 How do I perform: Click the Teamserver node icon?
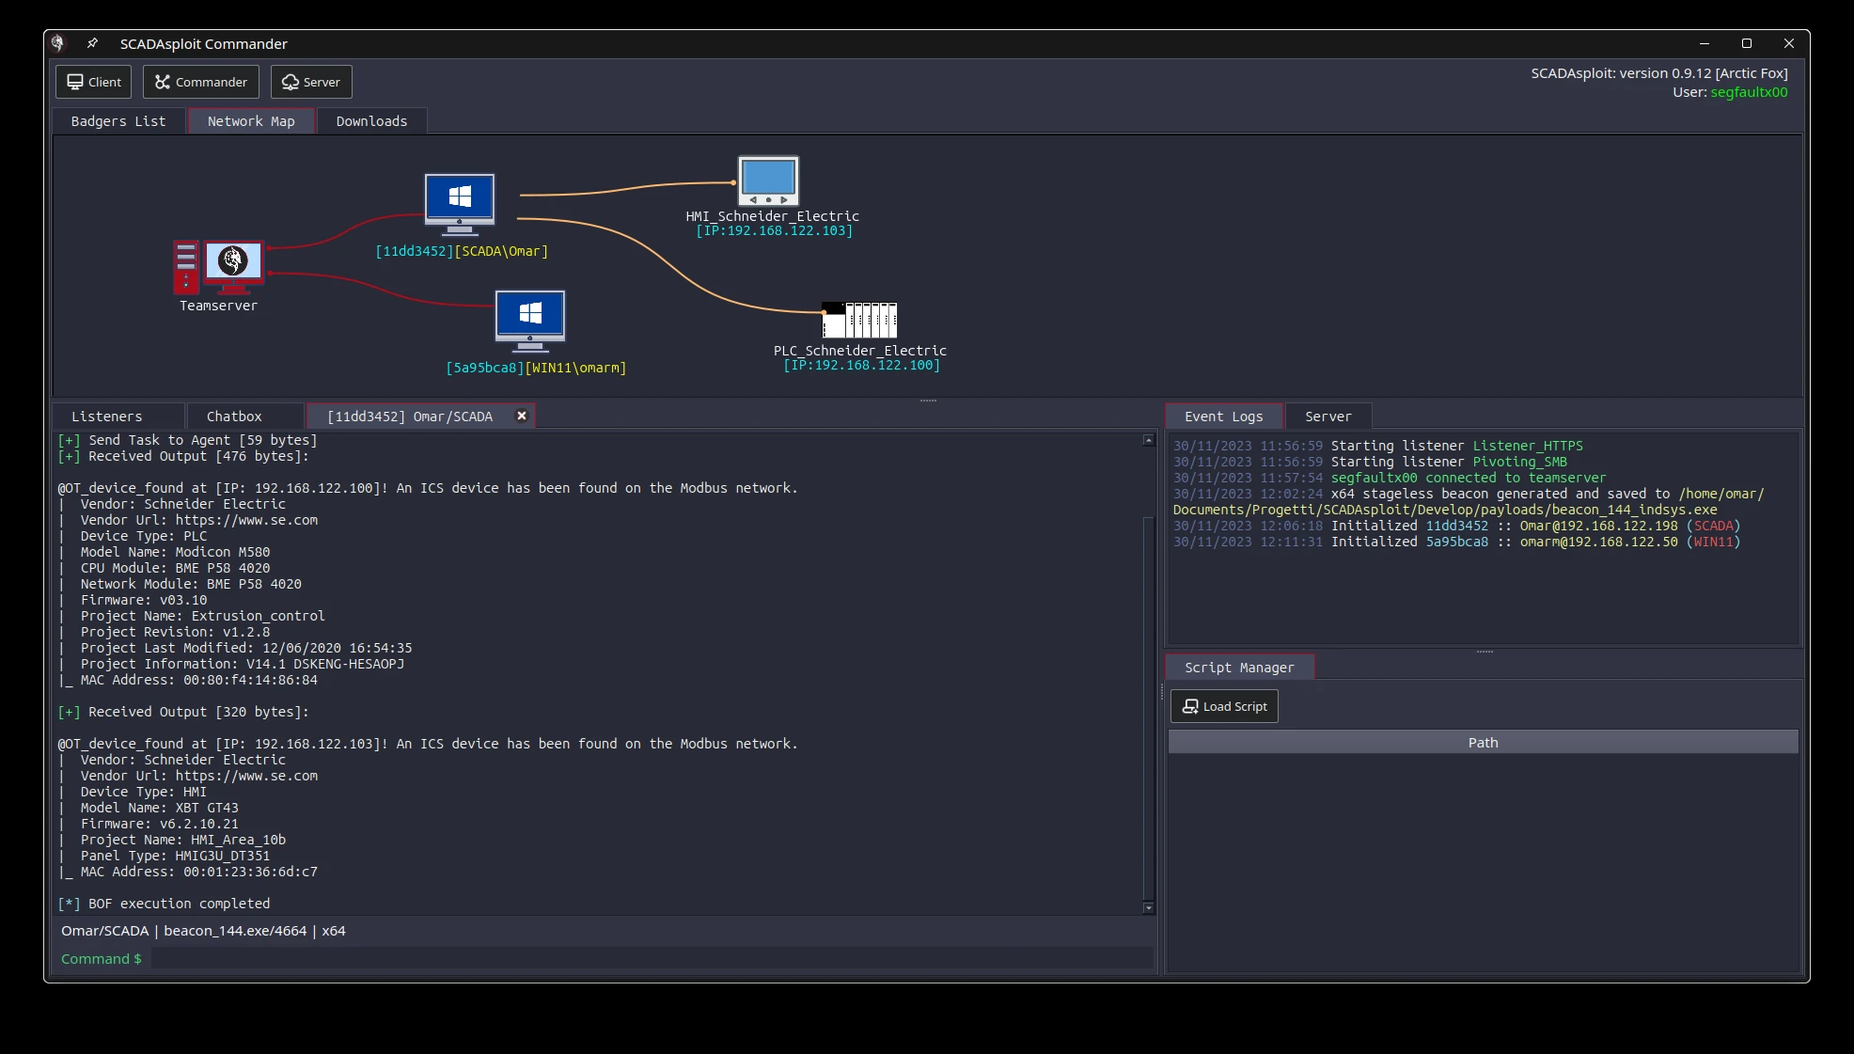click(218, 268)
